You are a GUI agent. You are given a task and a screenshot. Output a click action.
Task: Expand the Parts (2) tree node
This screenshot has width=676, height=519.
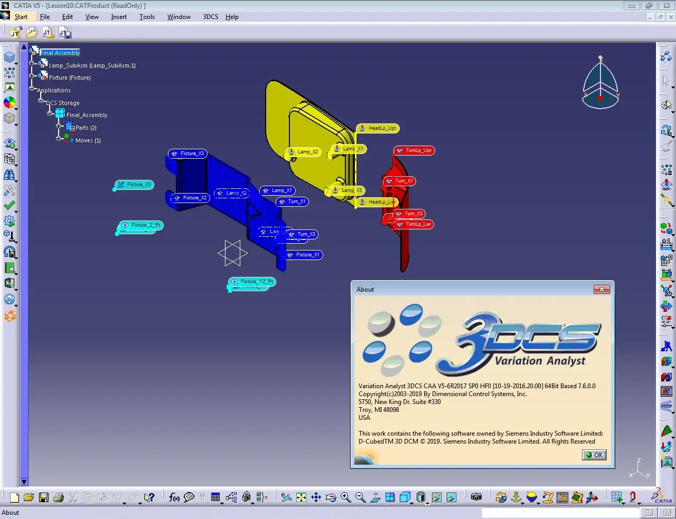click(59, 126)
